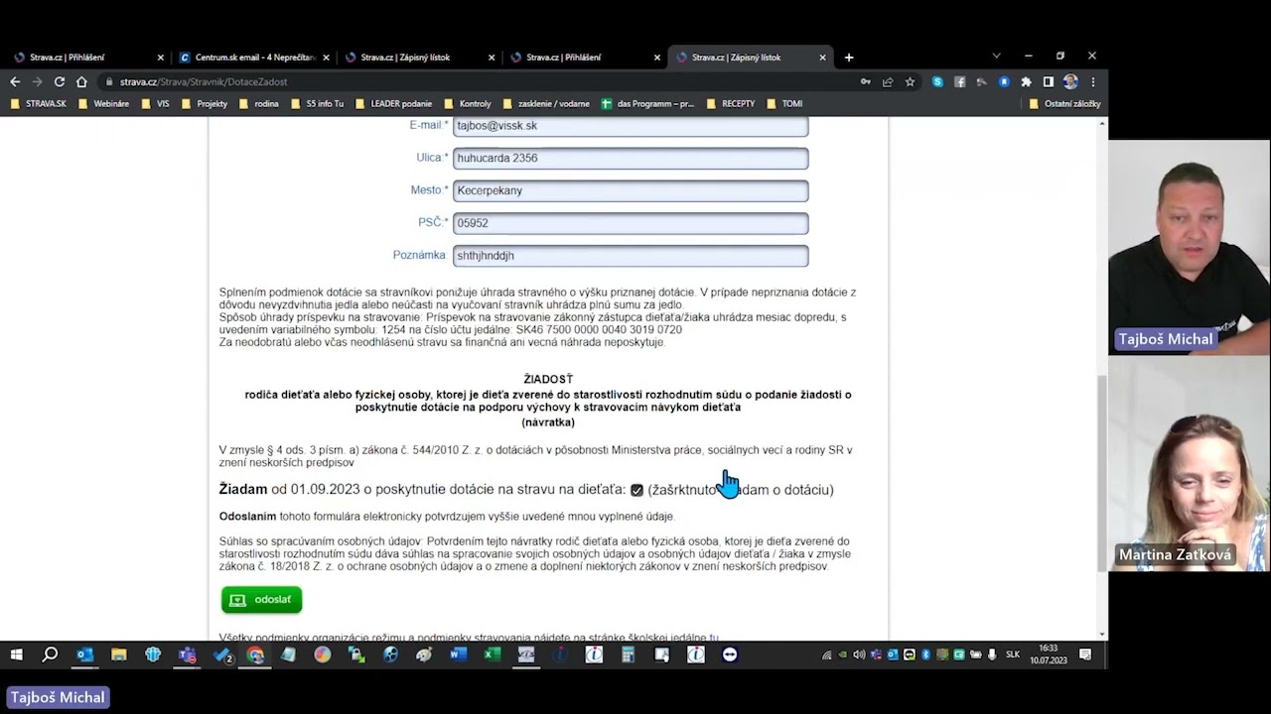The image size is (1271, 714).
Task: Open the Chrome profile avatar
Action: pyautogui.click(x=1070, y=82)
